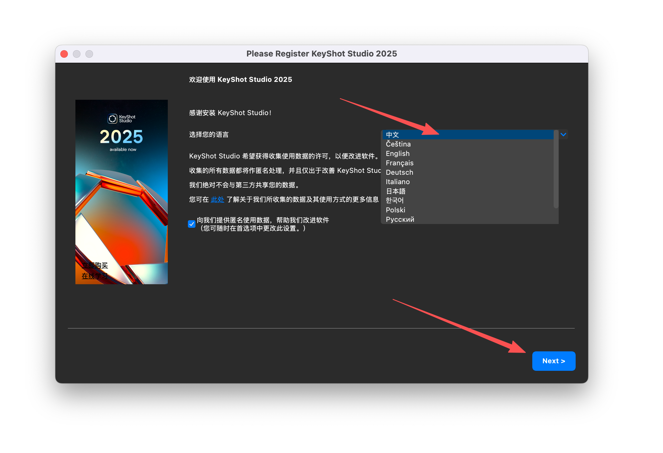Choose Русский from the language list
The height and width of the screenshot is (453, 663).
point(400,220)
